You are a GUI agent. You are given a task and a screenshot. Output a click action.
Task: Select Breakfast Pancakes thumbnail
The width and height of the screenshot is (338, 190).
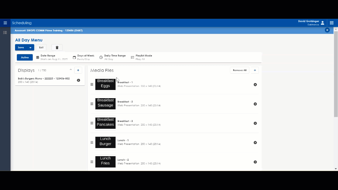(x=105, y=123)
